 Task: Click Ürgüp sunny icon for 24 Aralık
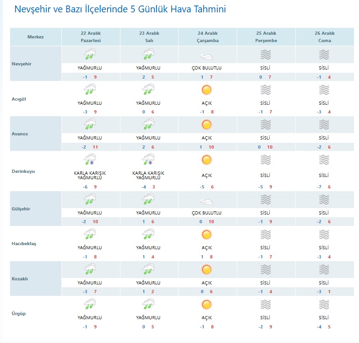(207, 304)
